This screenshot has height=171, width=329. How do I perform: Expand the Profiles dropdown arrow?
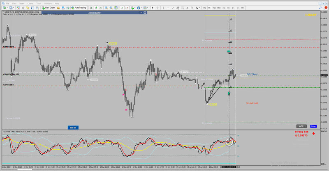[x=14, y=8]
